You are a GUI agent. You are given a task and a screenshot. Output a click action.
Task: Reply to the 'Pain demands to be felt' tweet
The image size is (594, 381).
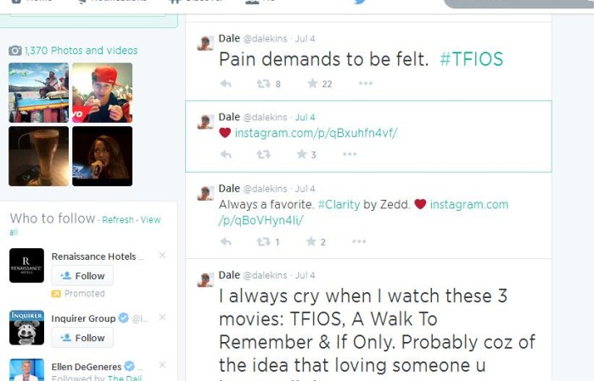coord(226,84)
